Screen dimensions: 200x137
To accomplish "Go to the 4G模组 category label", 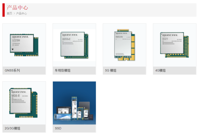I will 160,71.
